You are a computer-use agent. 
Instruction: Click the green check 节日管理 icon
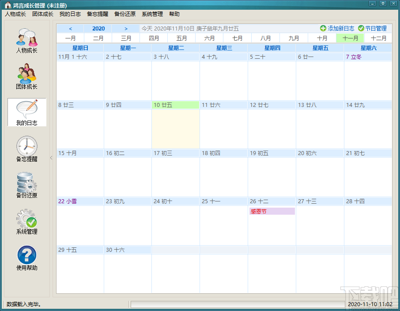pos(361,28)
